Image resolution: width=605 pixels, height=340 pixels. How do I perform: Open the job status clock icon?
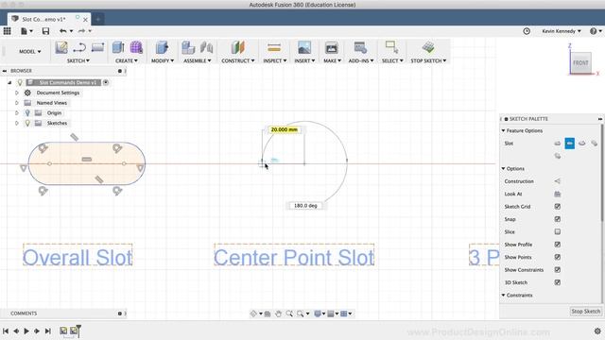[x=527, y=31]
